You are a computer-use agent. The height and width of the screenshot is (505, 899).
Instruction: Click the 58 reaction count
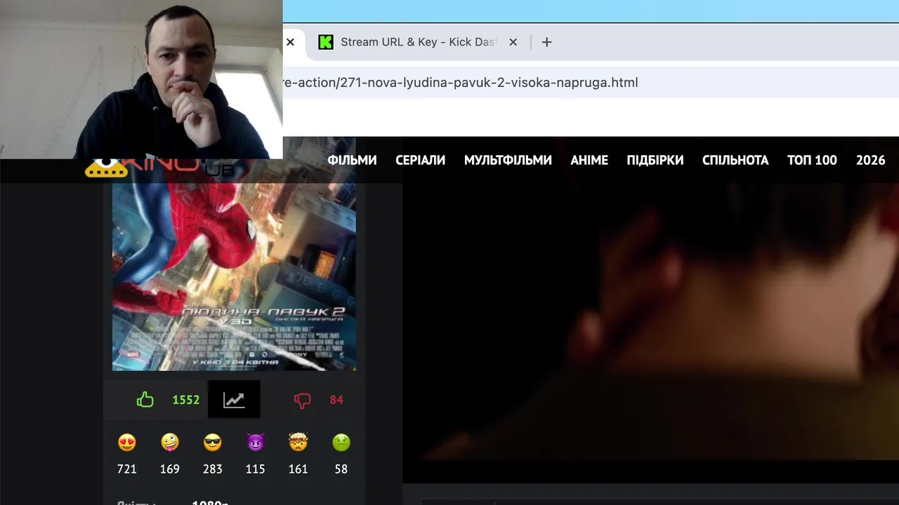click(341, 469)
